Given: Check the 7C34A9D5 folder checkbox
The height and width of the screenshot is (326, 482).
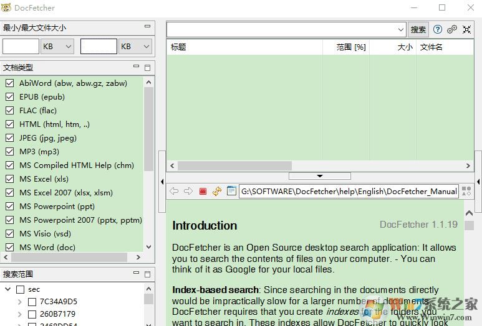Looking at the screenshot, I should (32, 302).
